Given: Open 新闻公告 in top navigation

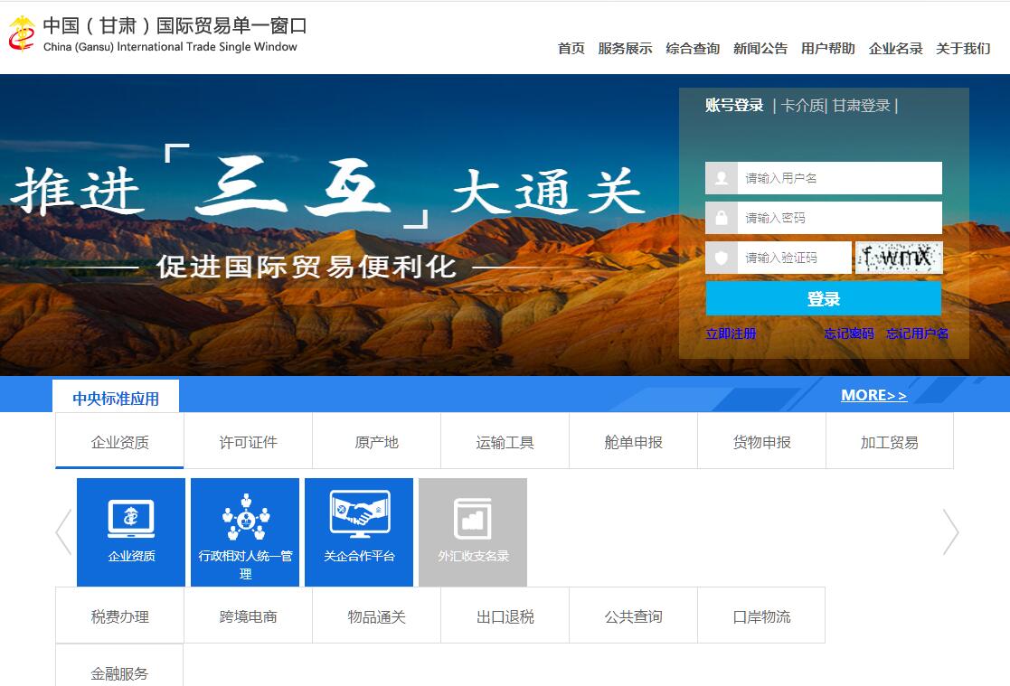Looking at the screenshot, I should (760, 49).
